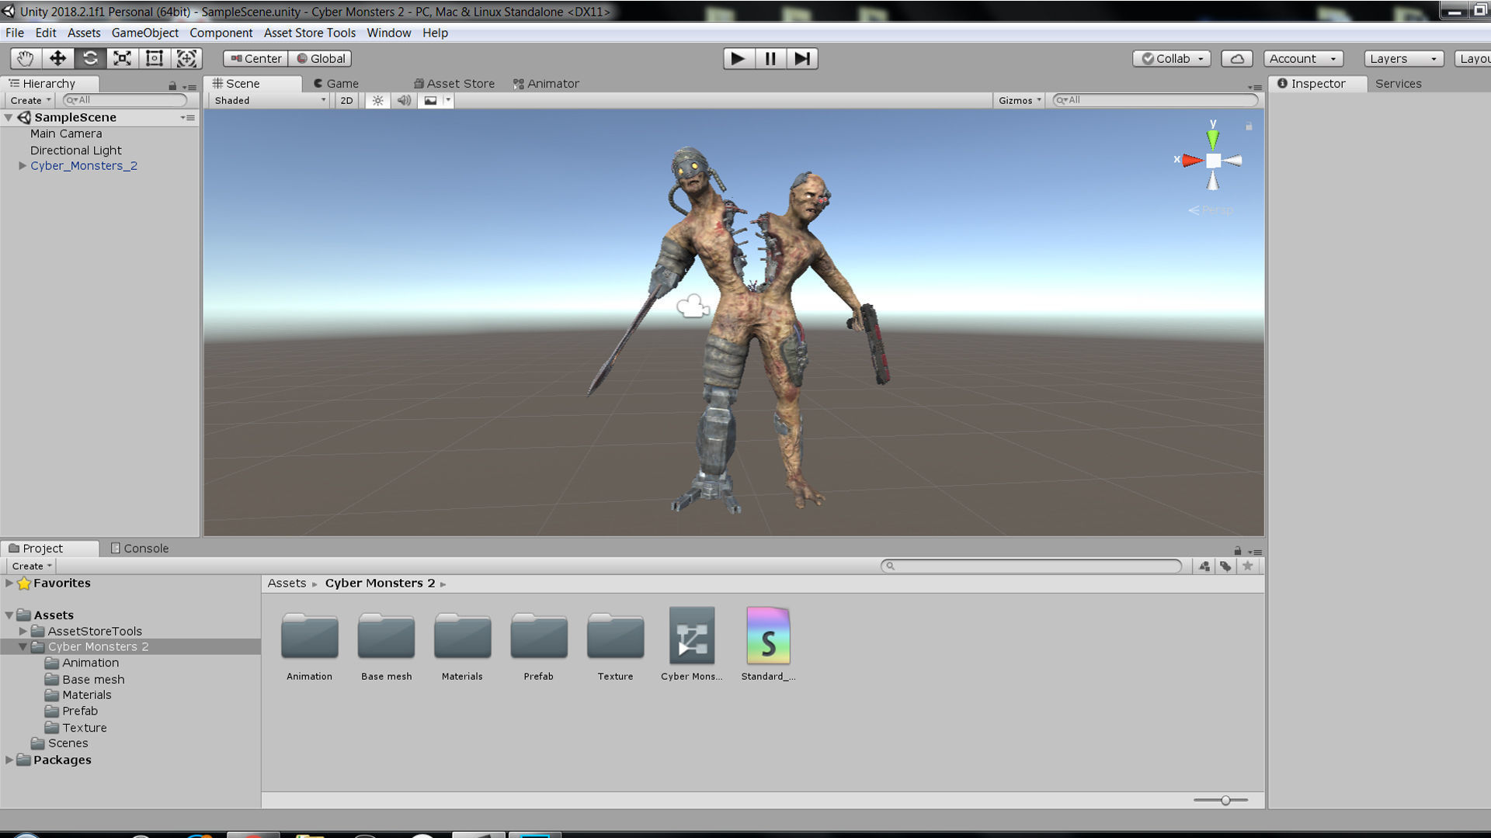
Task: Open the cloud Services button
Action: [x=1237, y=58]
